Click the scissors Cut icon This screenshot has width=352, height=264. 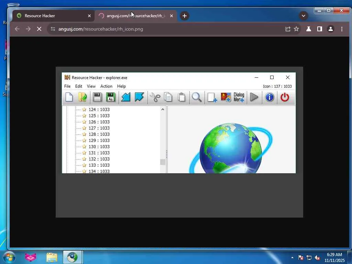155,97
